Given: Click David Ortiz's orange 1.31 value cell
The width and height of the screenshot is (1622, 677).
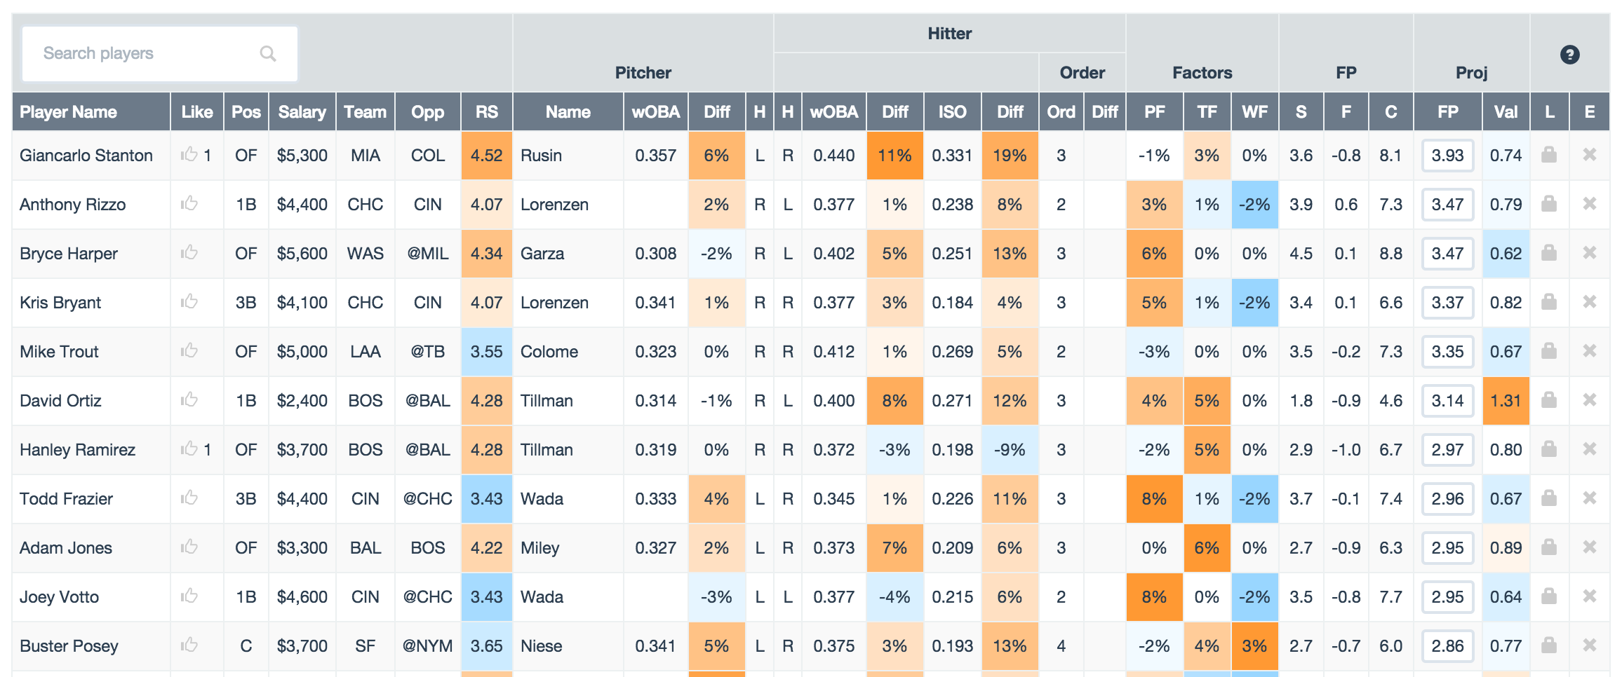Looking at the screenshot, I should coord(1506,401).
